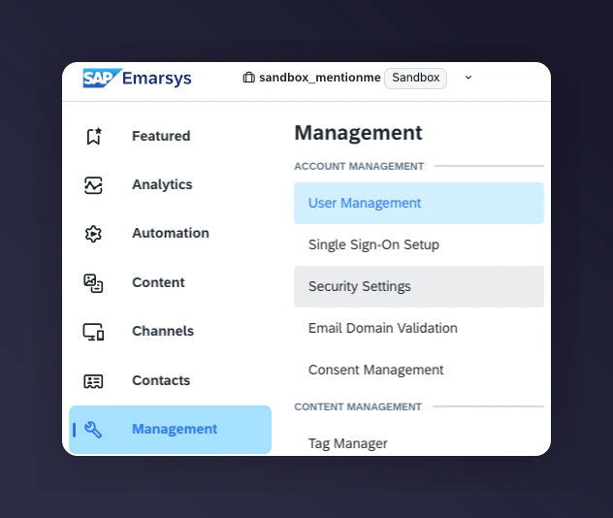Click the CONTENT MANAGEMENT section label
This screenshot has width=613, height=518.
pos(358,407)
